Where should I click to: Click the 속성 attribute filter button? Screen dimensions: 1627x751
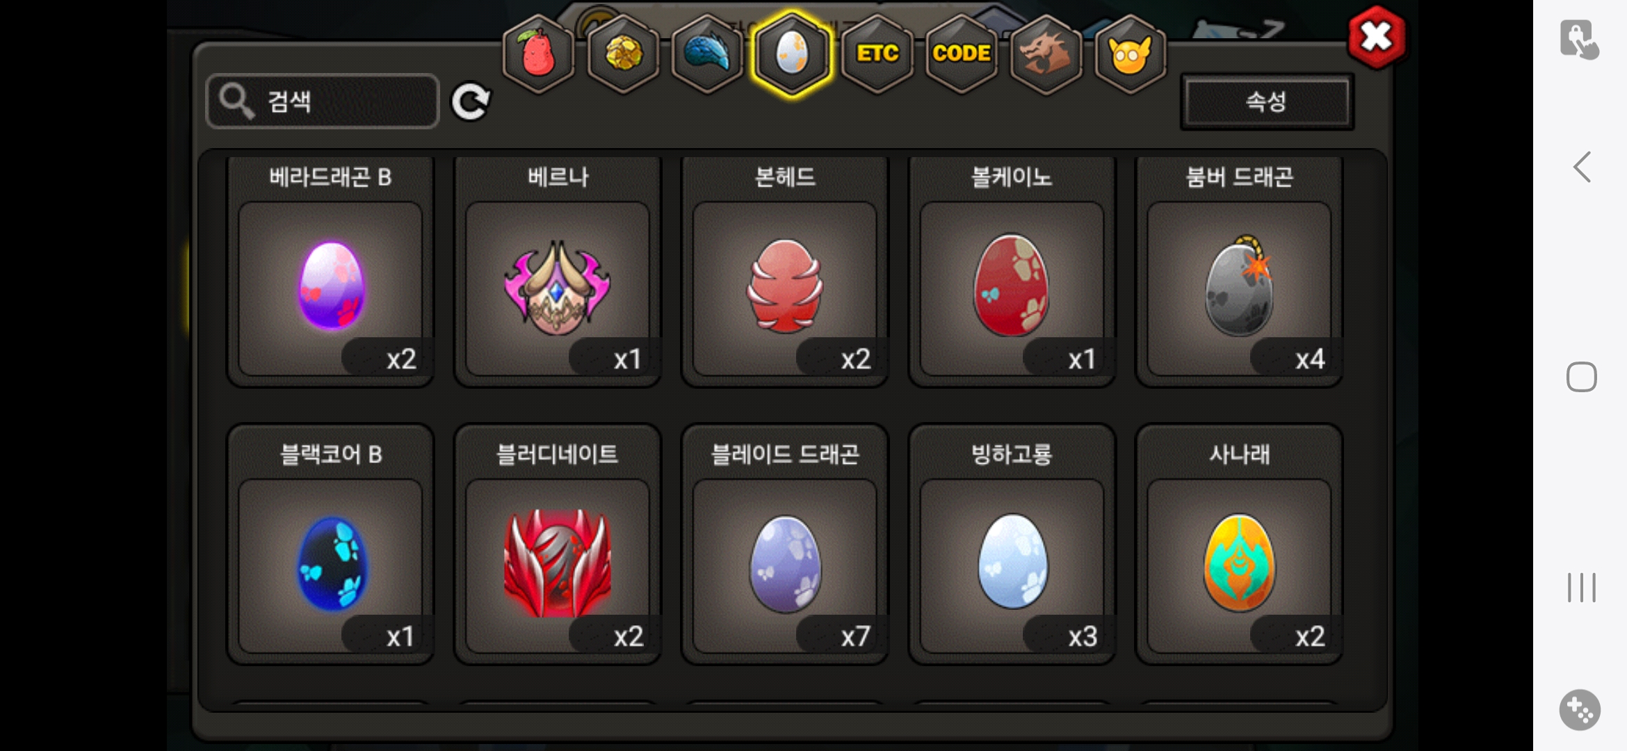point(1267,102)
